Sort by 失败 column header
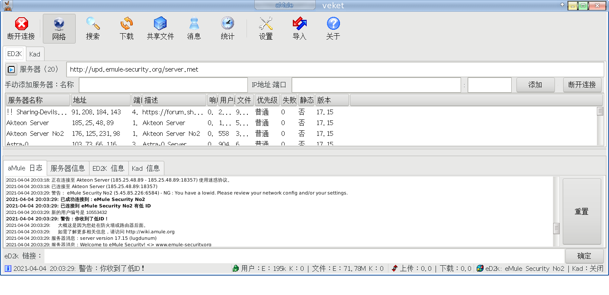This screenshot has width=609, height=295. (x=289, y=100)
